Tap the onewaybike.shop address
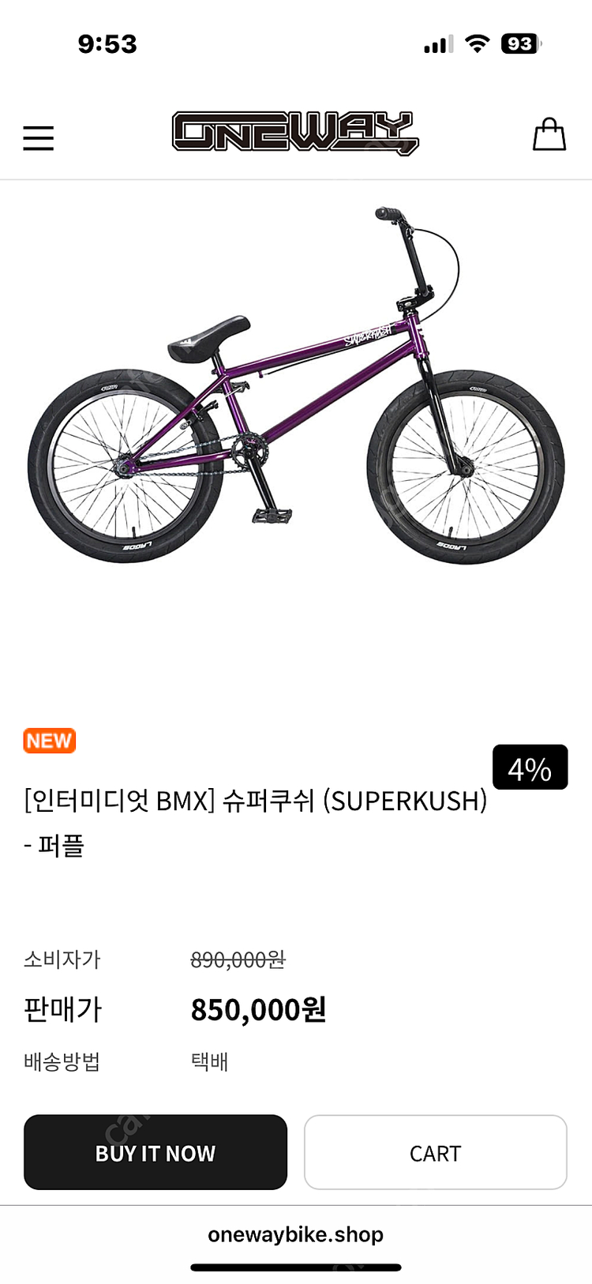The width and height of the screenshot is (592, 1284). tap(295, 1234)
